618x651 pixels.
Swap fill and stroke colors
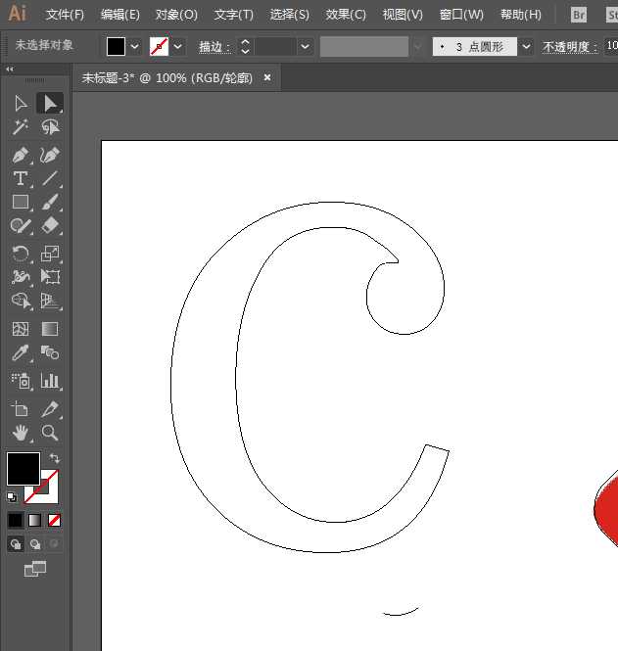pos(55,458)
